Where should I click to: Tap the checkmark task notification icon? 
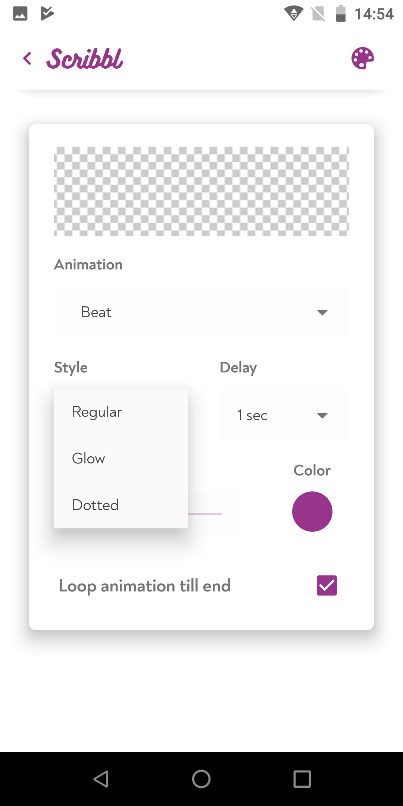tap(47, 14)
